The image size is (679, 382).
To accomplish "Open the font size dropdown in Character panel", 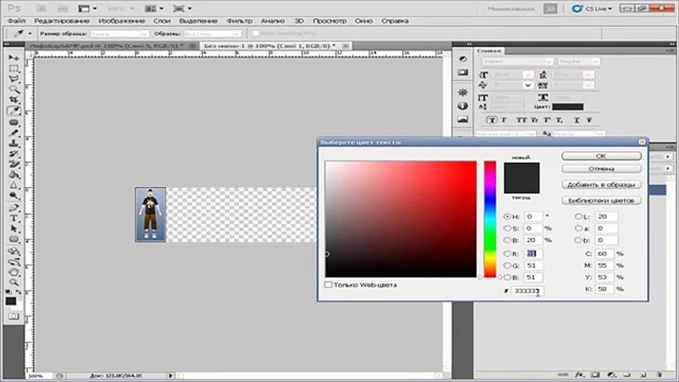I will point(528,75).
